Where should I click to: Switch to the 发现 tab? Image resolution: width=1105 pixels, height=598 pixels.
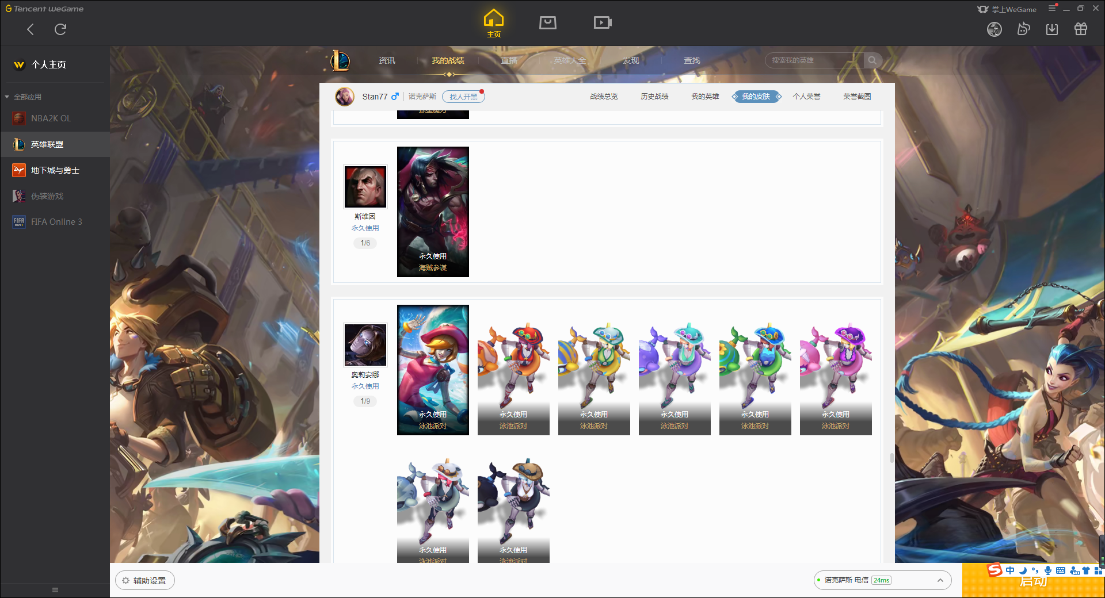pyautogui.click(x=631, y=60)
